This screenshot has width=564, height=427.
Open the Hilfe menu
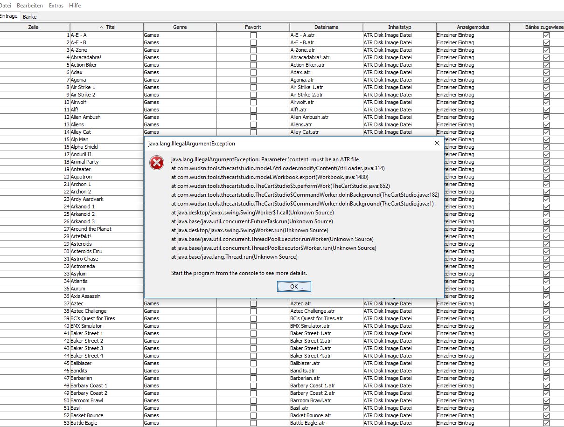(75, 6)
